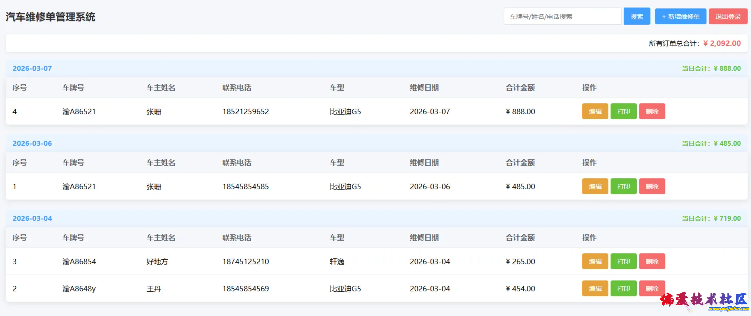This screenshot has width=751, height=316.
Task: Delete order 4 dated 2026-03-07
Action: click(652, 111)
